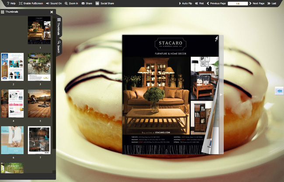The height and width of the screenshot is (182, 284).
Task: Click the STACARO logo on cover
Action: point(170,44)
